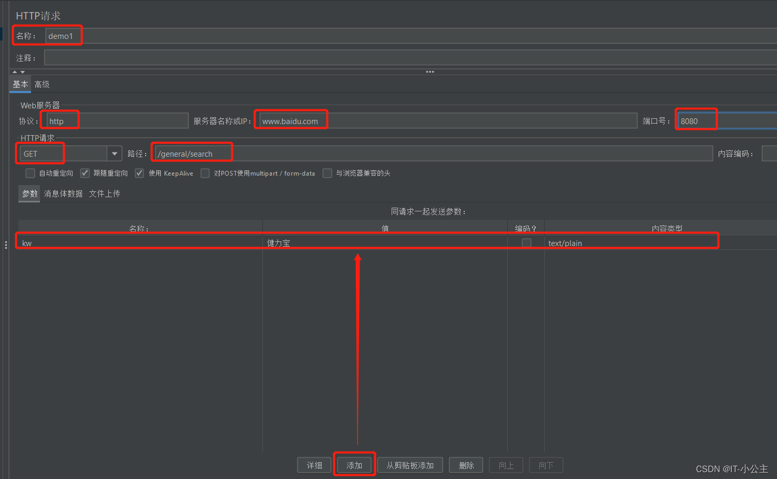The width and height of the screenshot is (777, 479).
Task: Uncheck the 使用 KeepAlive checkbox
Action: click(139, 173)
